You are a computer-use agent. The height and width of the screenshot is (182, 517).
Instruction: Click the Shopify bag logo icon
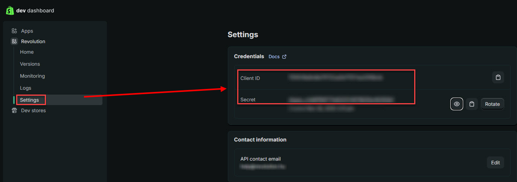(x=10, y=11)
